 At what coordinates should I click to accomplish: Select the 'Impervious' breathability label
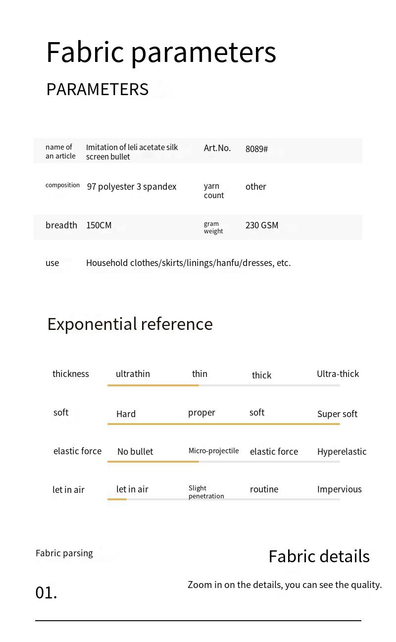click(x=339, y=489)
